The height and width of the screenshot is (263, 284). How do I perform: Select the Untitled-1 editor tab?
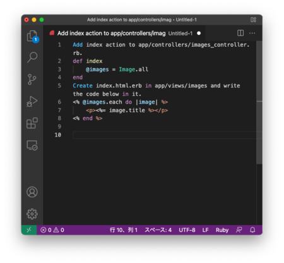point(125,34)
